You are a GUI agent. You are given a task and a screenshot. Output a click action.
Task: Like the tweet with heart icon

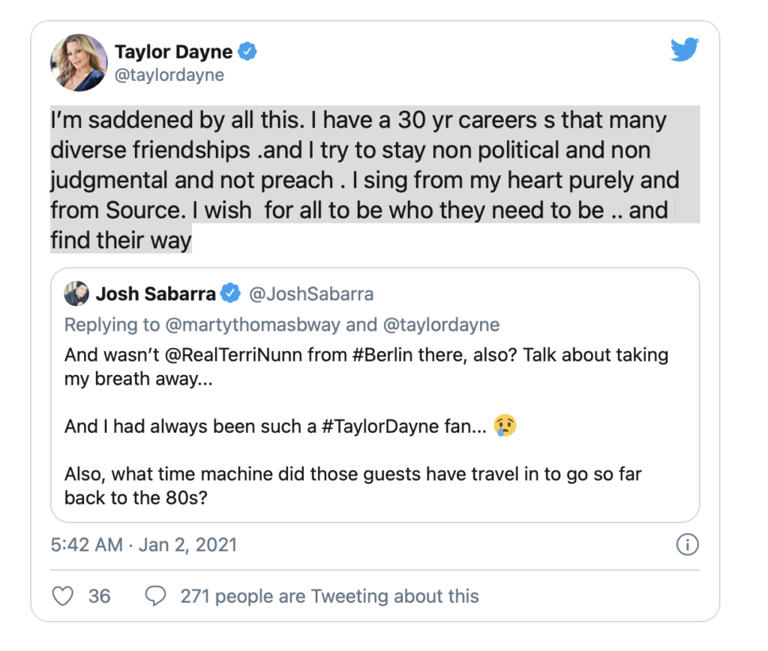coord(63,596)
